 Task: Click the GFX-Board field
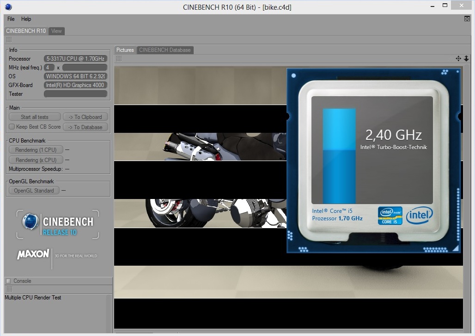75,85
